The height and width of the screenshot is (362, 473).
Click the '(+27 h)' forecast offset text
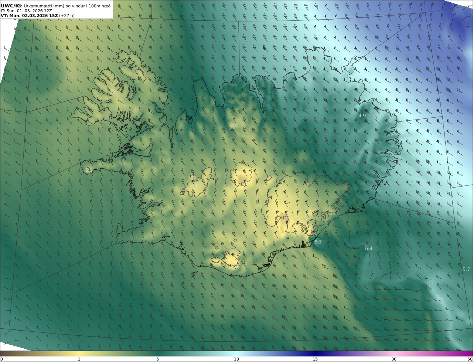coord(67,16)
